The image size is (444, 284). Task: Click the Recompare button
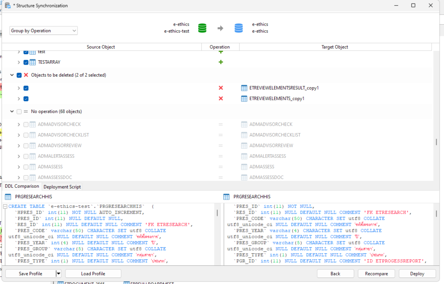coord(376,274)
